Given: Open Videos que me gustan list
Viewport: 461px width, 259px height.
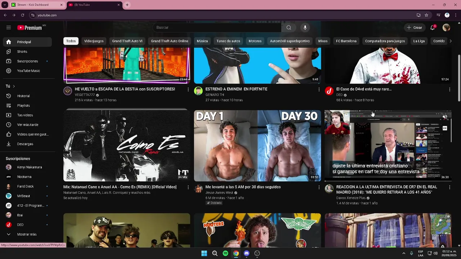Looking at the screenshot, I should click(27, 134).
